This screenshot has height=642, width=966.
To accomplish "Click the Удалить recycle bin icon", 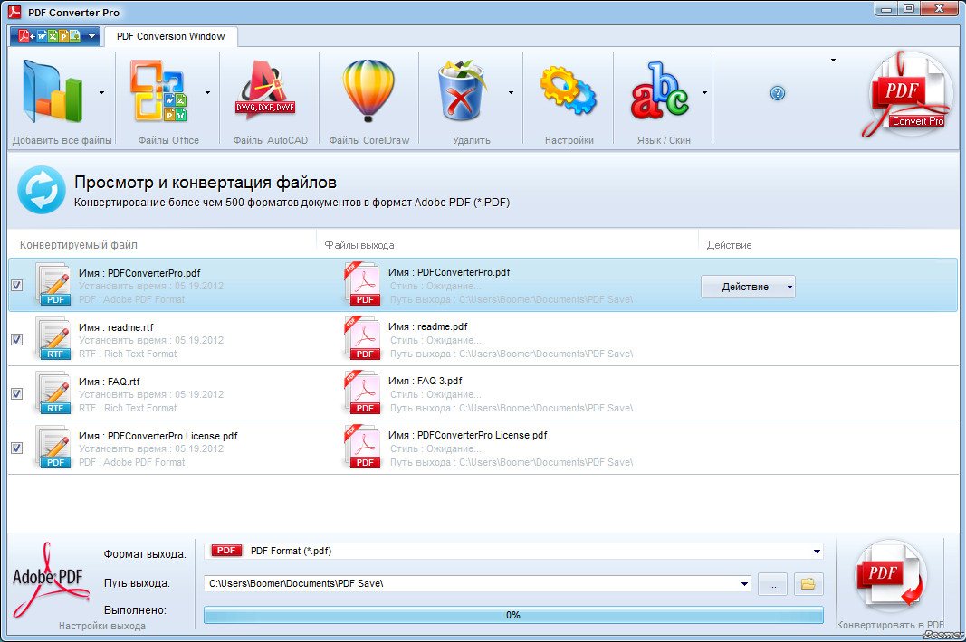I will 462,91.
